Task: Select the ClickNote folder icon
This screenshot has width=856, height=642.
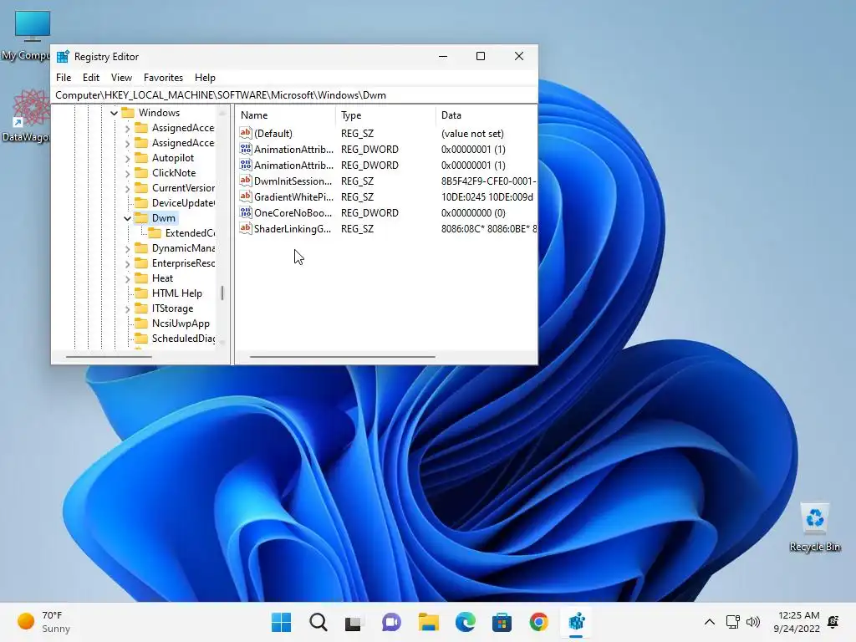Action: 141,172
